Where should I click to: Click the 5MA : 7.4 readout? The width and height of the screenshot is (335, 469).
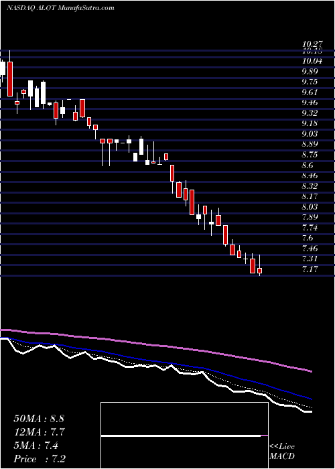tap(36, 446)
